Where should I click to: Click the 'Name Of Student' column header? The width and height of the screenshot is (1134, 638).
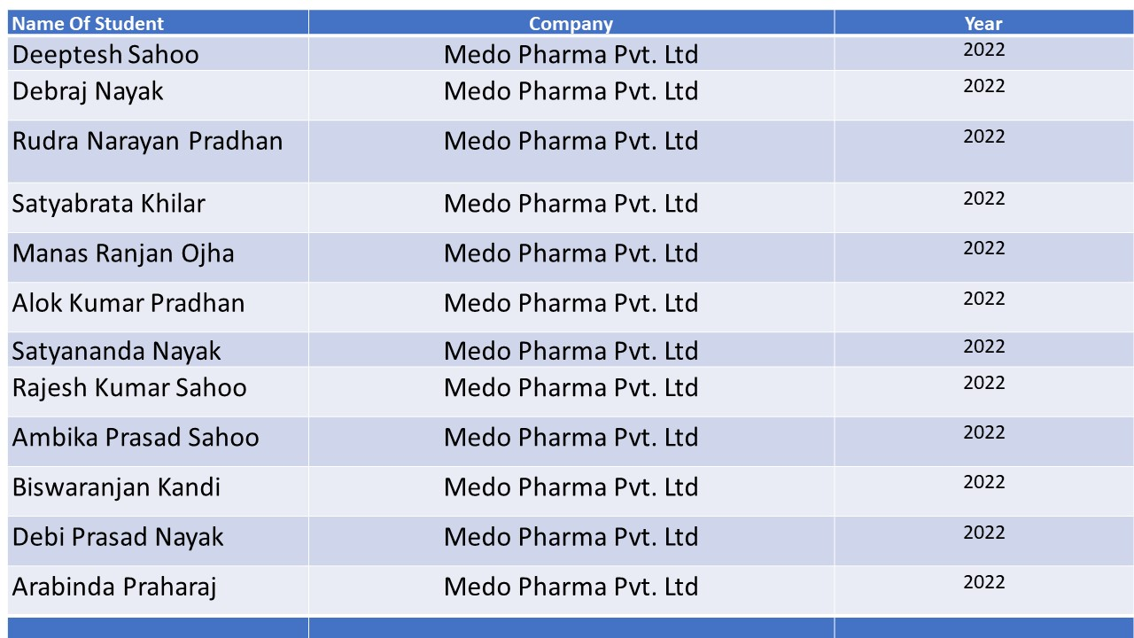click(x=159, y=23)
